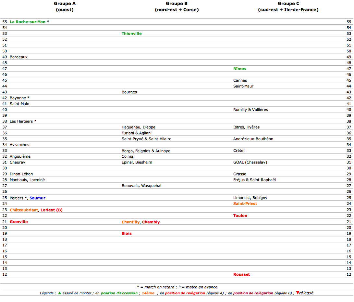Click Créteil at 33 points

coord(239,151)
